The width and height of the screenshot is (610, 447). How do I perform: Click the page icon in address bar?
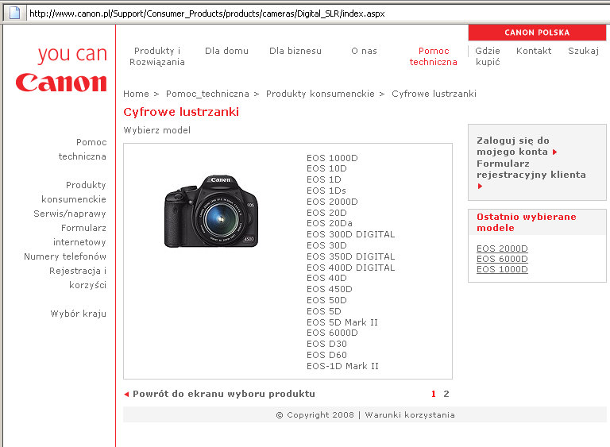(15, 13)
